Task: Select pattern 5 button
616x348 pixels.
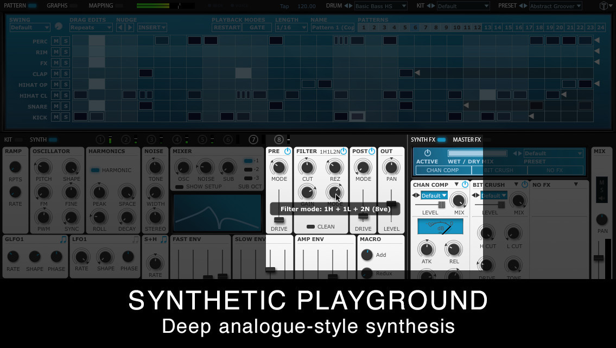Action: point(405,28)
